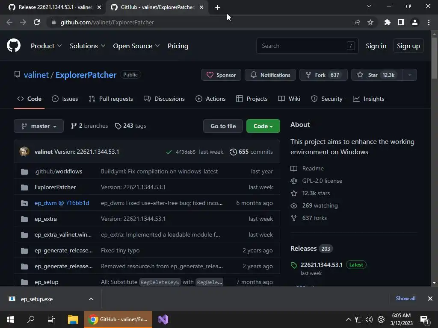Close the downloads bar
This screenshot has height=328, width=438.
[x=430, y=299]
